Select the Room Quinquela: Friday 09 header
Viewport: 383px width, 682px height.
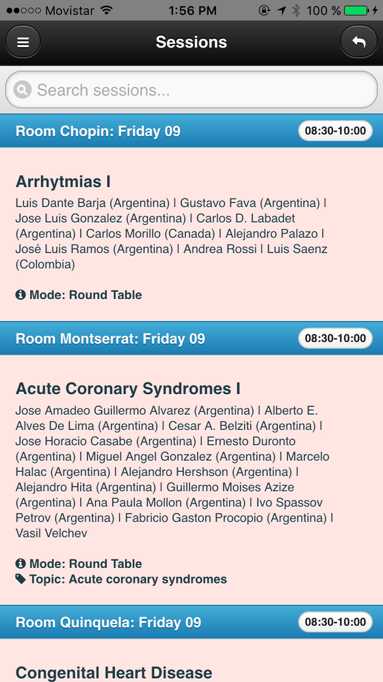(108, 622)
